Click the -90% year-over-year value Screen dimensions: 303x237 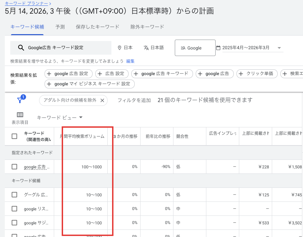(166, 167)
